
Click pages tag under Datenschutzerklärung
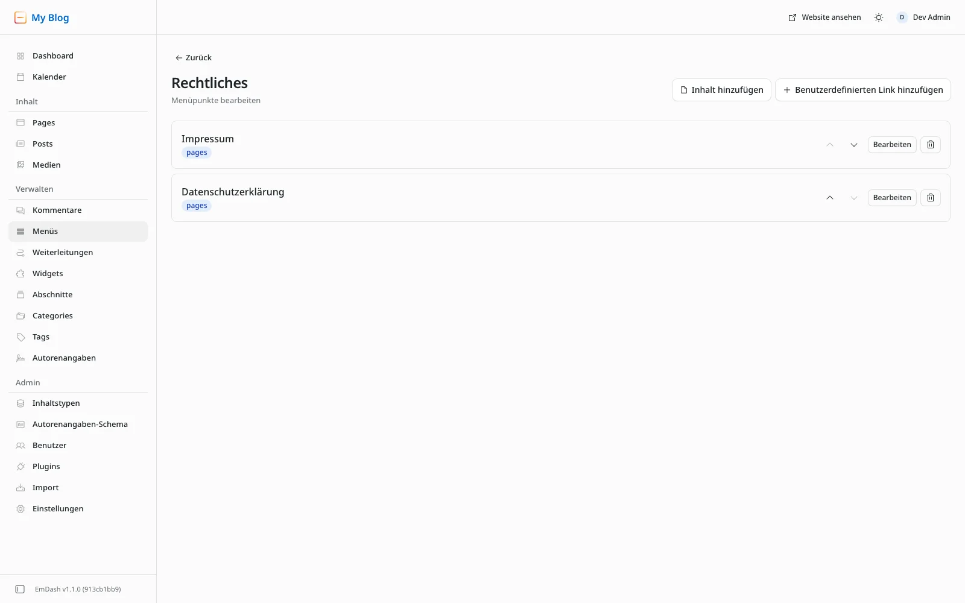pos(197,206)
